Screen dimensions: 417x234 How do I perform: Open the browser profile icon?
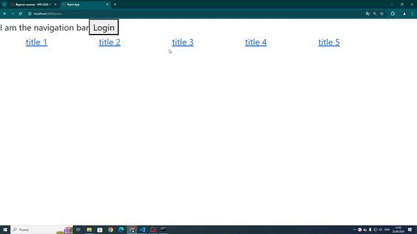click(x=404, y=14)
